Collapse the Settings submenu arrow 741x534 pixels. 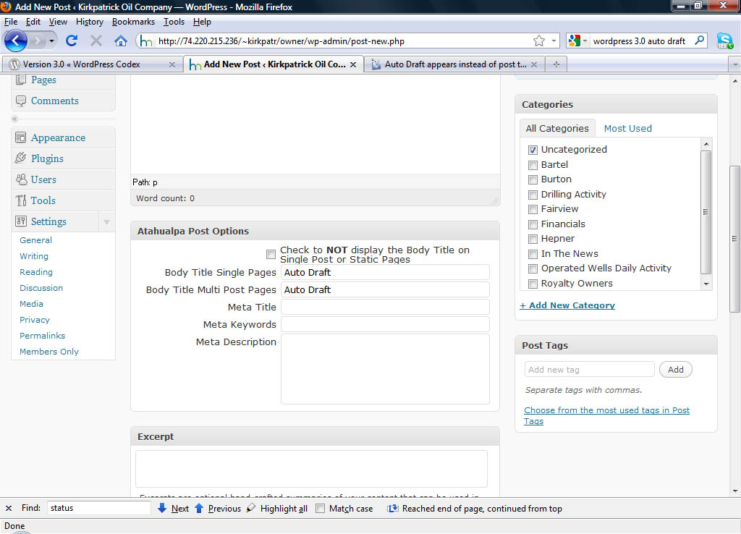click(x=107, y=221)
